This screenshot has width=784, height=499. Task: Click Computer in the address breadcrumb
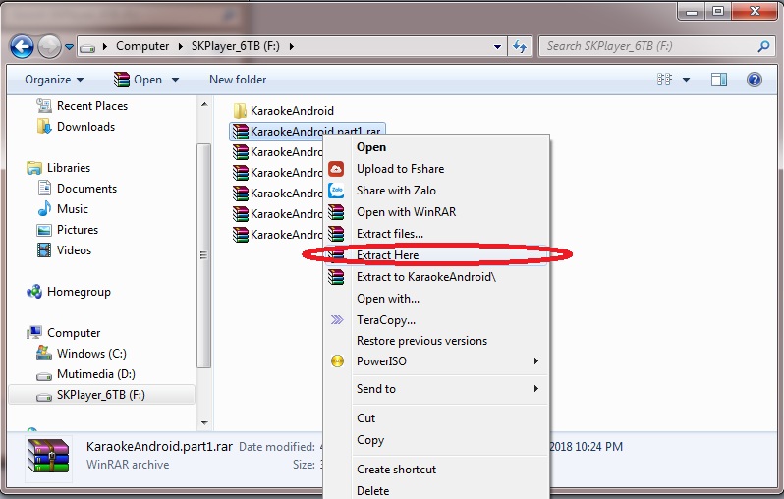(x=142, y=46)
